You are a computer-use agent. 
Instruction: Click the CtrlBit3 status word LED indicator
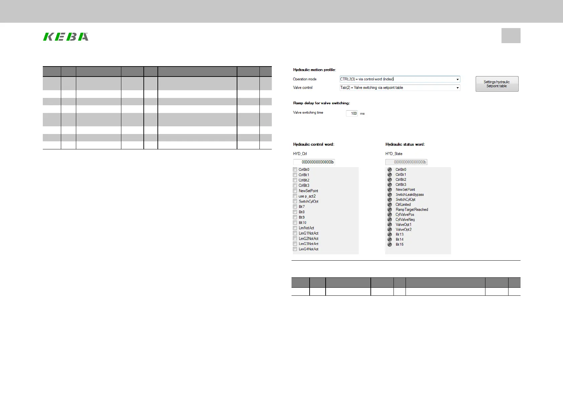coord(389,184)
